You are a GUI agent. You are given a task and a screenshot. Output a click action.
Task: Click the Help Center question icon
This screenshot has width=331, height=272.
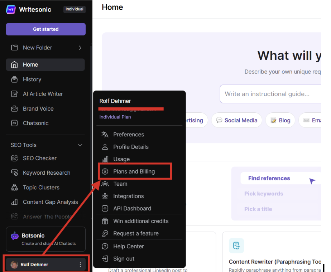tap(105, 246)
